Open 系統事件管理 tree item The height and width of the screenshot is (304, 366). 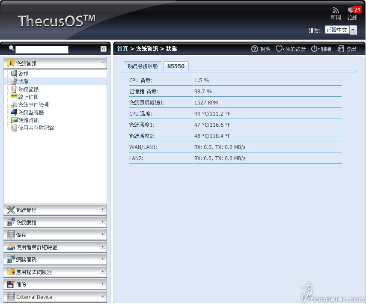[34, 105]
